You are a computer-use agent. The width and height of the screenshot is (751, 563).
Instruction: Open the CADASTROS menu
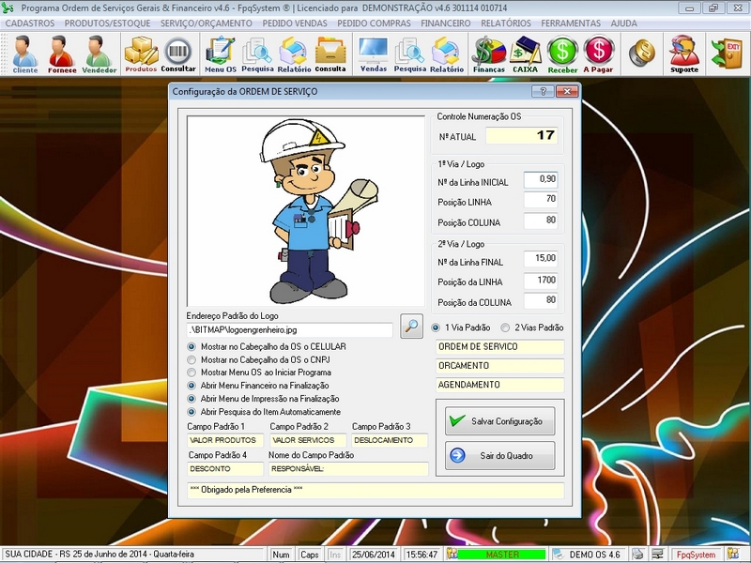(x=32, y=22)
